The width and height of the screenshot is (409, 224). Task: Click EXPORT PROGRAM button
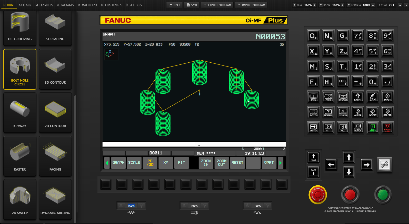click(x=217, y=5)
